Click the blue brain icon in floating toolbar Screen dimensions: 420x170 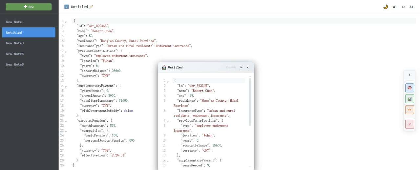point(409,88)
